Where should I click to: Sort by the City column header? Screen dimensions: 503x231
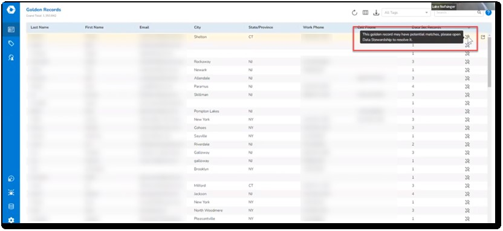[x=197, y=28]
